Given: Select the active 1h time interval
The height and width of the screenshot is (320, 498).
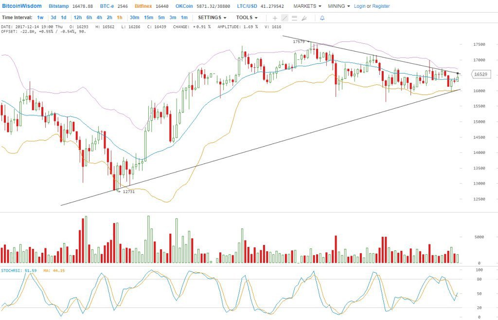Looking at the screenshot, I should pyautogui.click(x=120, y=18).
